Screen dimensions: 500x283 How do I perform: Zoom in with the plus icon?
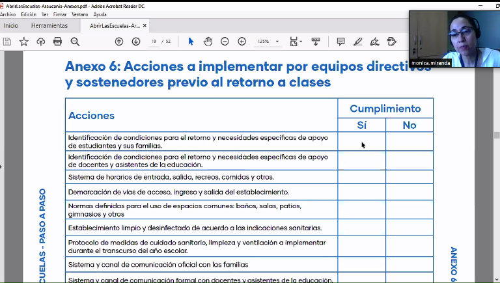[x=242, y=42]
